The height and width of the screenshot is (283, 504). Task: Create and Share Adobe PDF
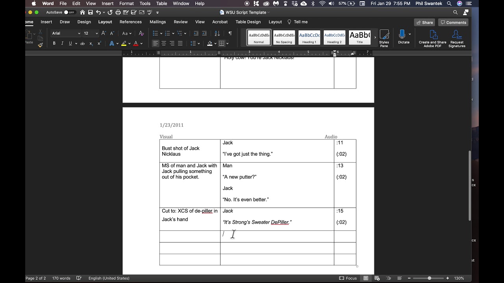[432, 39]
